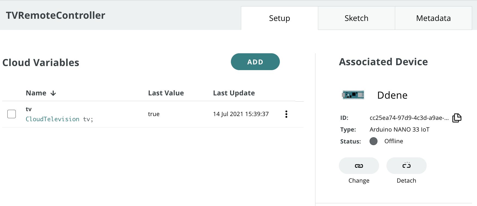Click the TVRemoteController thing title

[x=55, y=15]
